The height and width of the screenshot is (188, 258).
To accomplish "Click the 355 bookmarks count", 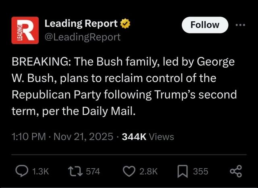I will 200,171.
